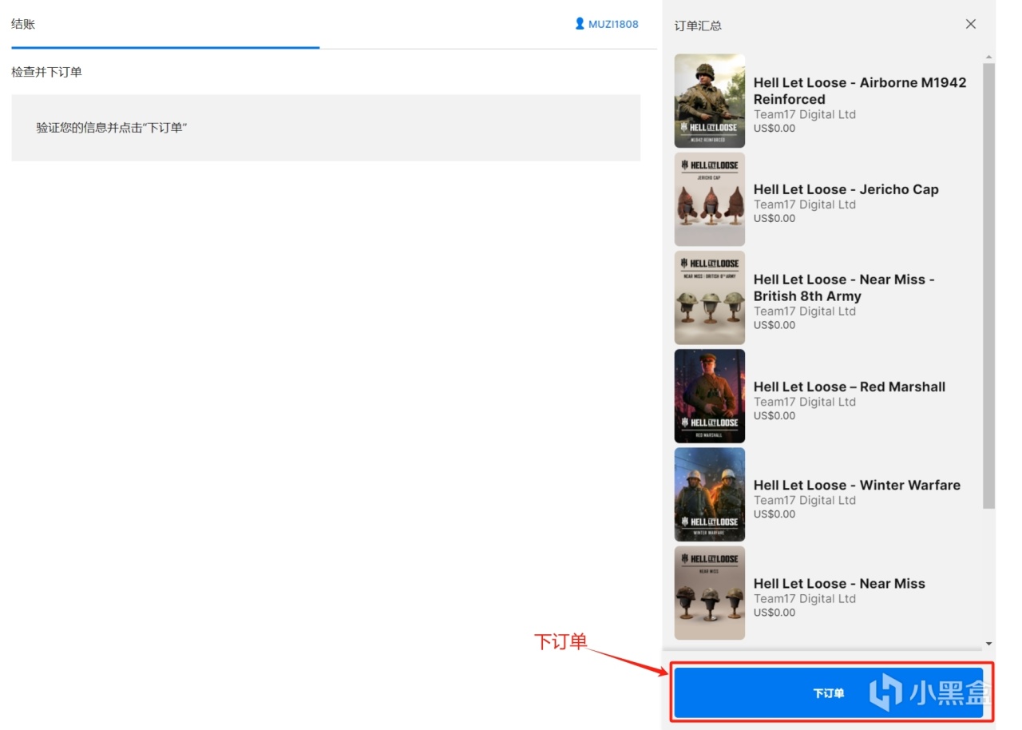The width and height of the screenshot is (1022, 730).
Task: Click the last item title 'Hell Let Loose - Near Miss'
Action: click(x=839, y=584)
